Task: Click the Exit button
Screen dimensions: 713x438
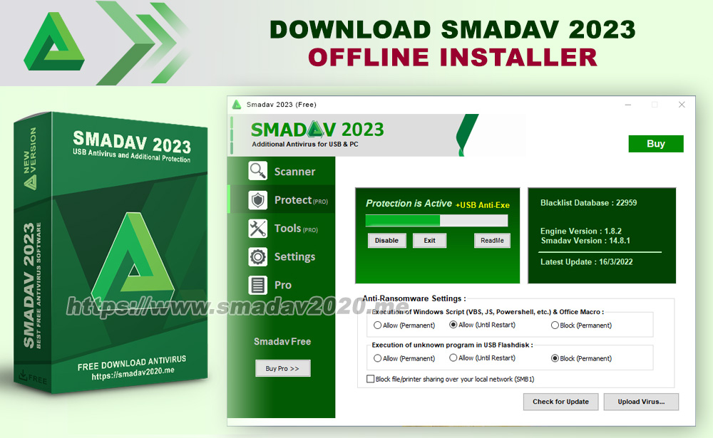Action: [429, 240]
